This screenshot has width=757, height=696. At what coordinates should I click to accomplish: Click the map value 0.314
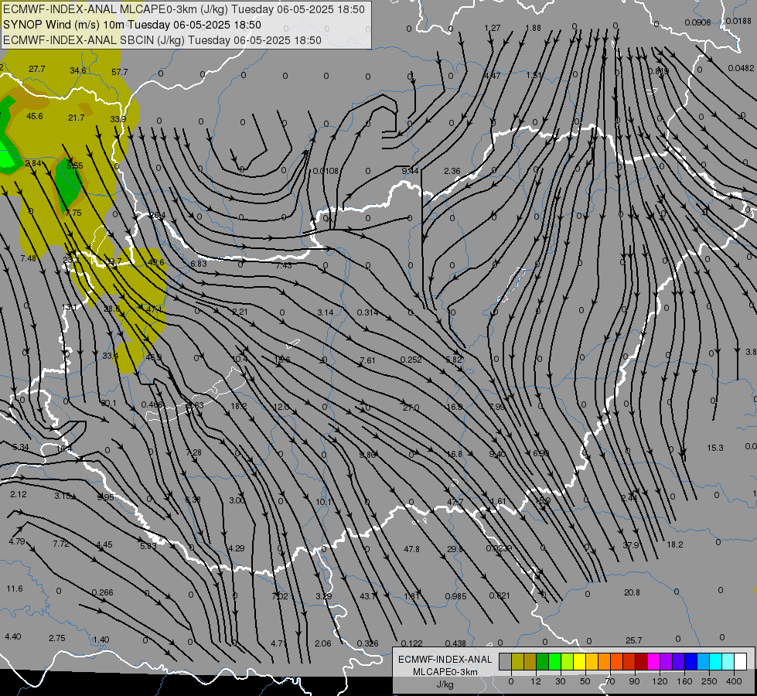point(367,312)
